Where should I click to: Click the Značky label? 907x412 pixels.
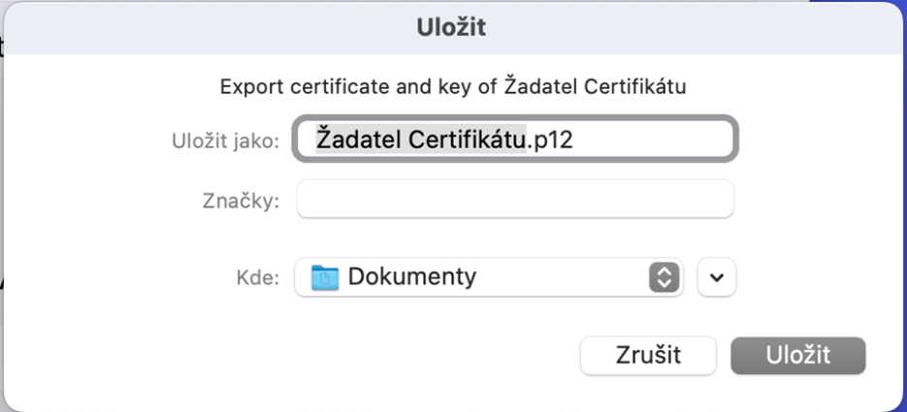coord(242,200)
